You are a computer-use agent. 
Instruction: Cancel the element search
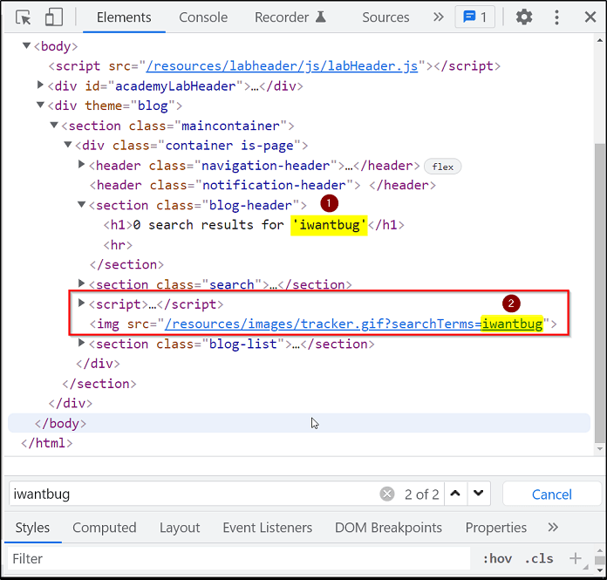point(552,495)
